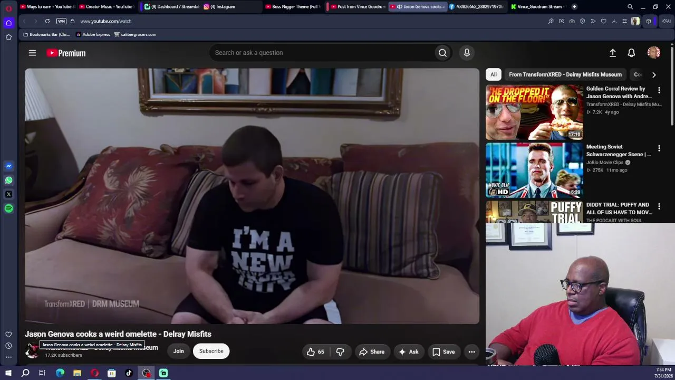This screenshot has height=380, width=675.
Task: Click the Join membership button
Action: point(179,351)
